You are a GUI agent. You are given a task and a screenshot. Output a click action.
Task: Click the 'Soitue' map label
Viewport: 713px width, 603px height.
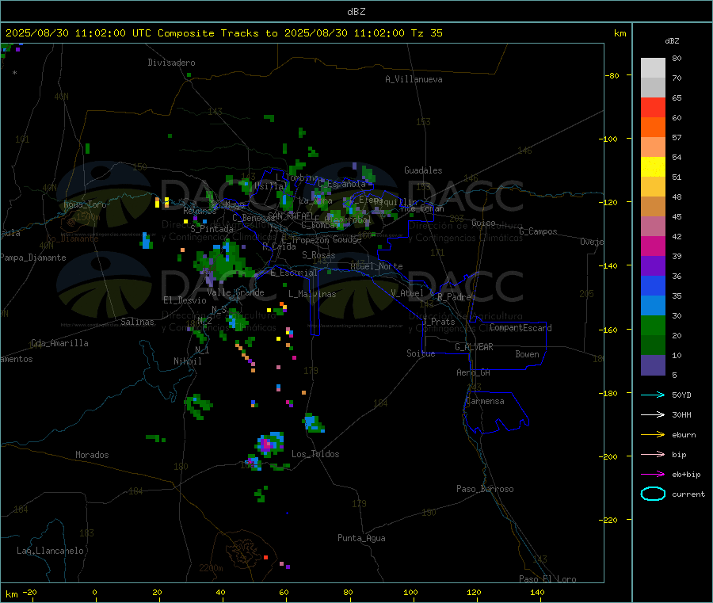[421, 353]
